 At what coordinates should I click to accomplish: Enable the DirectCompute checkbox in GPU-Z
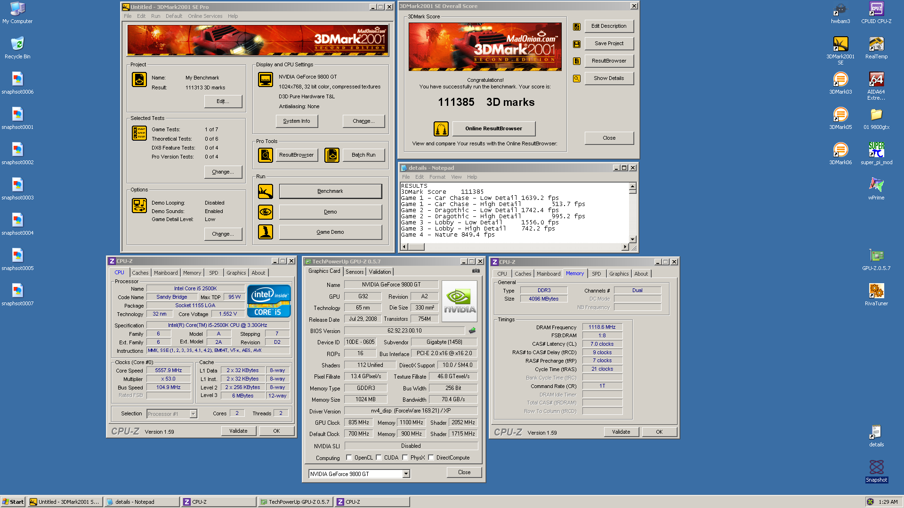click(431, 458)
